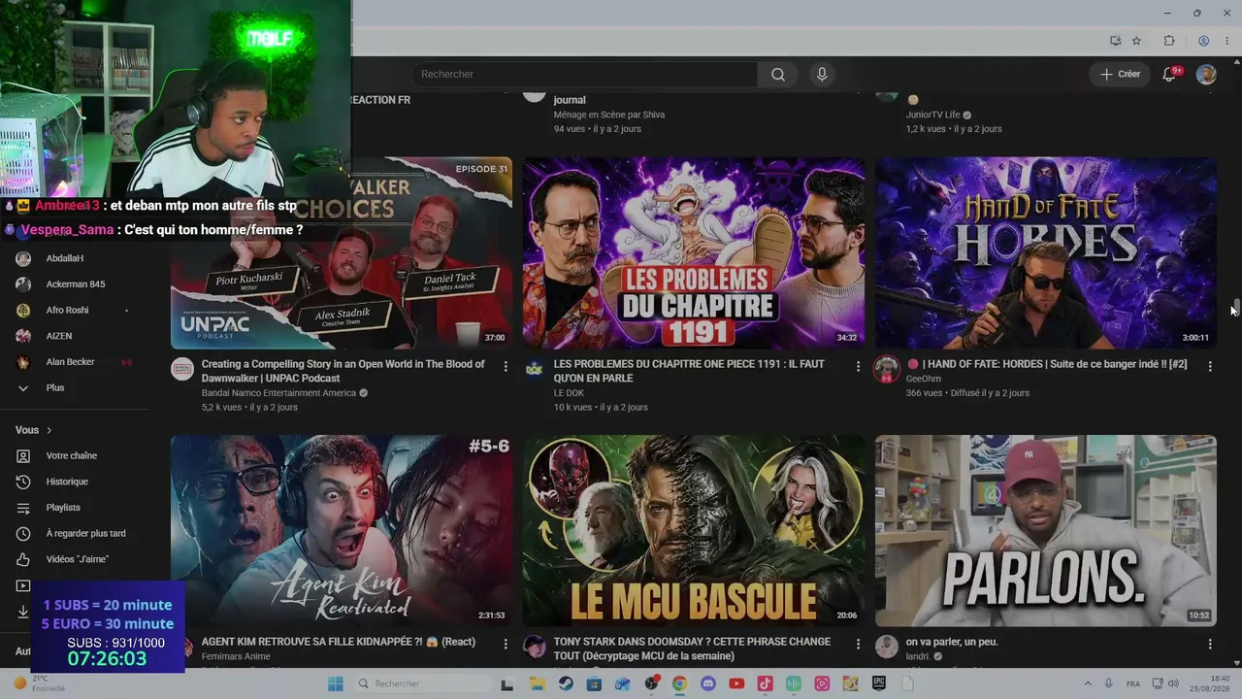This screenshot has width=1242, height=699.
Task: Show hidden system tray icons
Action: [x=1087, y=683]
